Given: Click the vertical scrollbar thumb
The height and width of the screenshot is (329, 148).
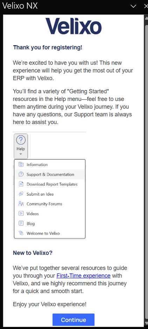Looking at the screenshot, I should [x=147, y=168].
